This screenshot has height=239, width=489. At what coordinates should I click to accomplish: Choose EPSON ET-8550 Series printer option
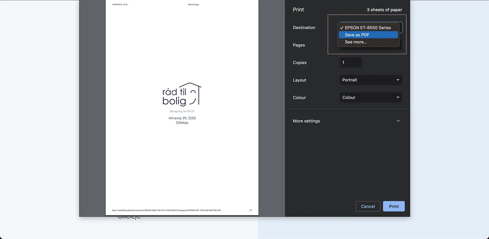[x=368, y=28]
